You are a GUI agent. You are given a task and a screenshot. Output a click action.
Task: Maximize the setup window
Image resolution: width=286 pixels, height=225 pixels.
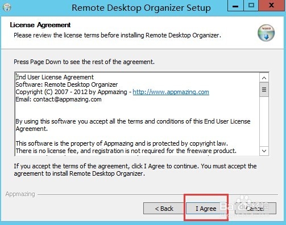coord(251,6)
